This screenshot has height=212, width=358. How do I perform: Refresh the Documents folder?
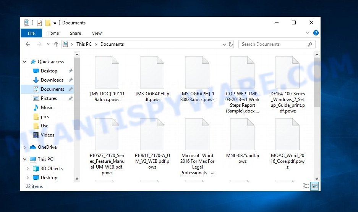231,44
